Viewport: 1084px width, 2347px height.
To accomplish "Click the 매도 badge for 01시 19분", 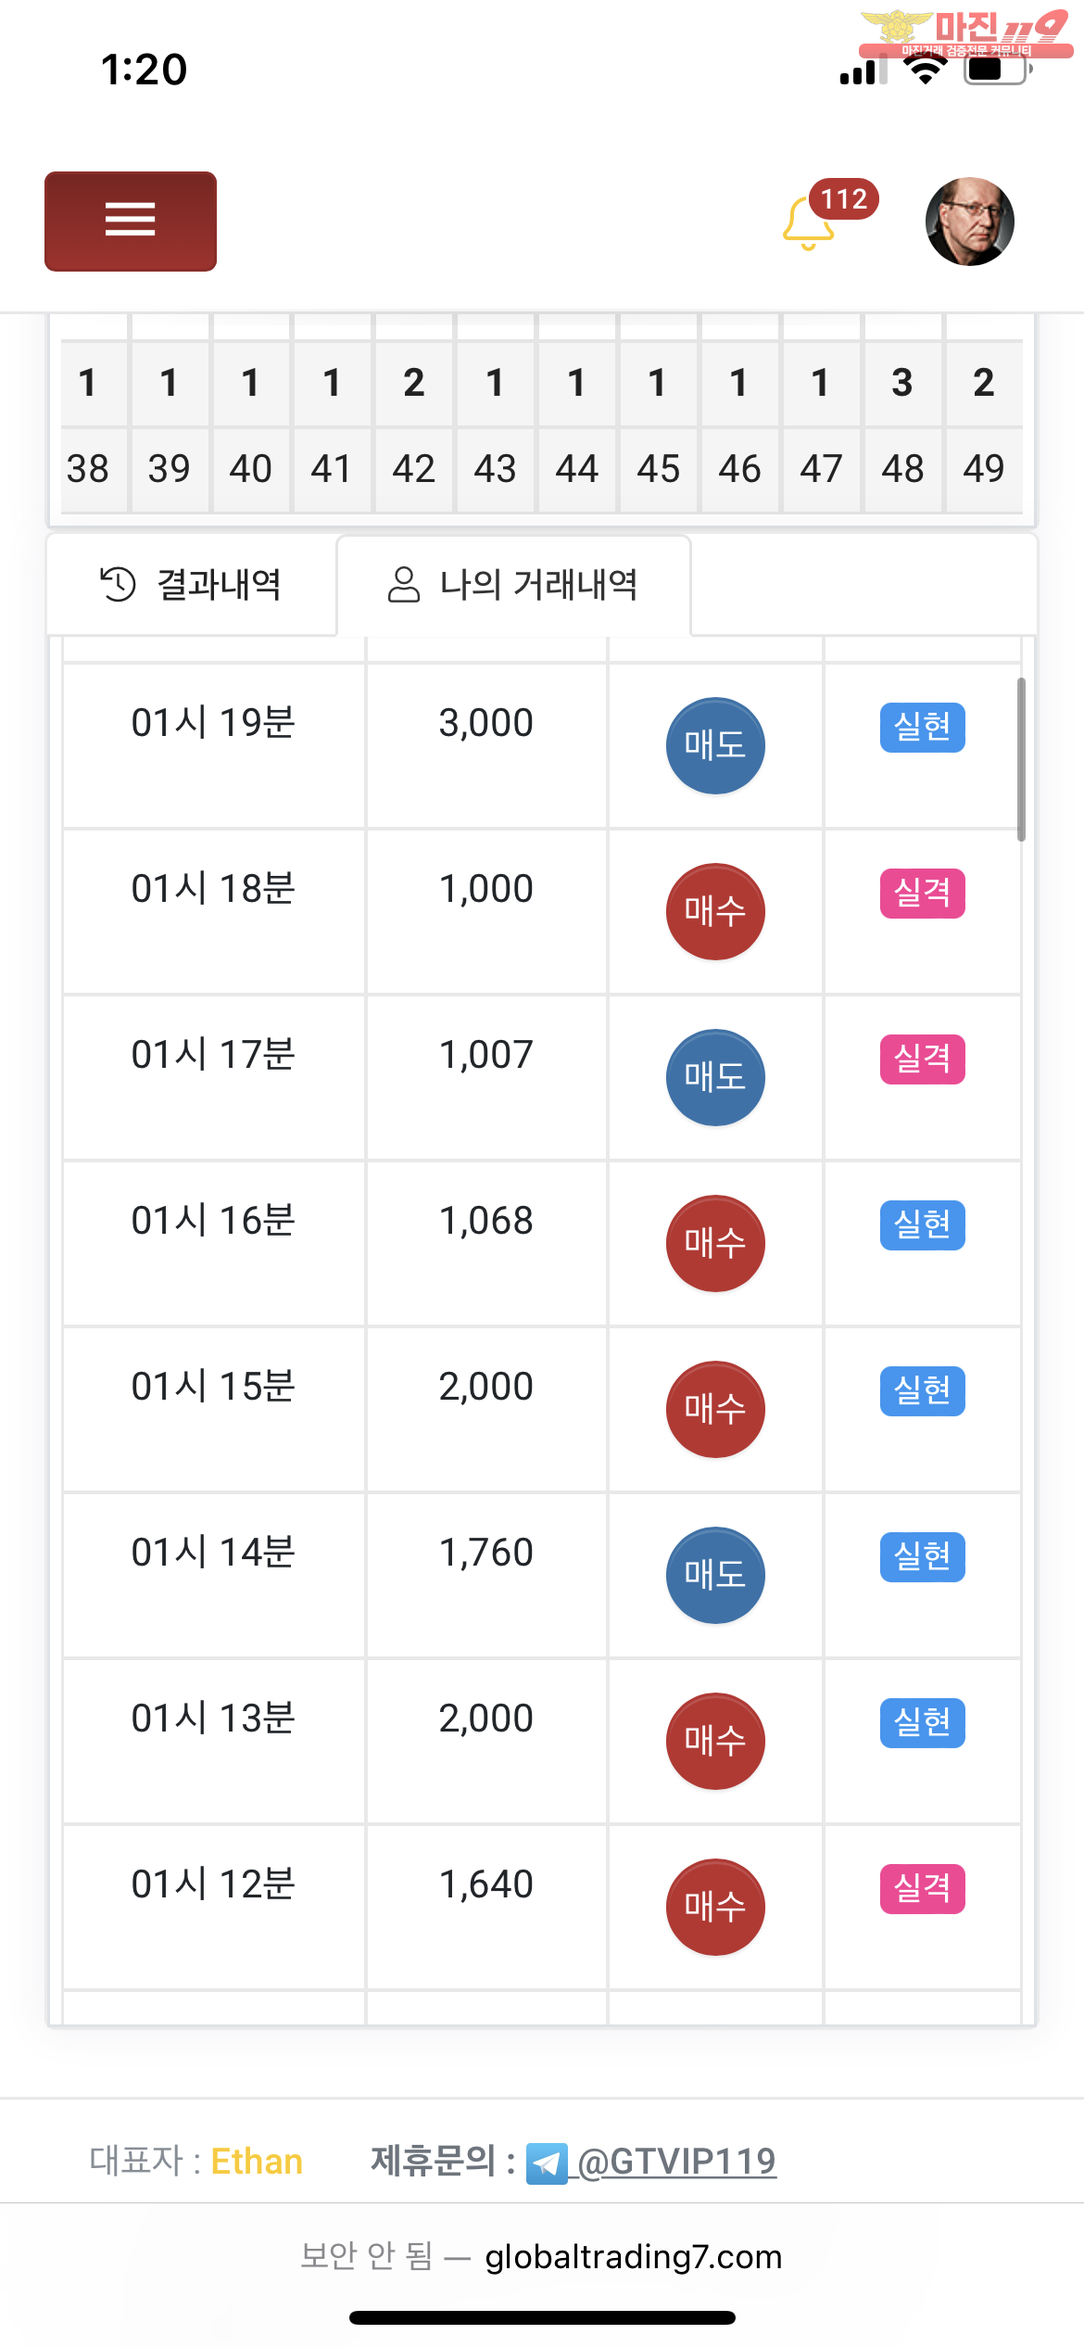I will point(715,745).
